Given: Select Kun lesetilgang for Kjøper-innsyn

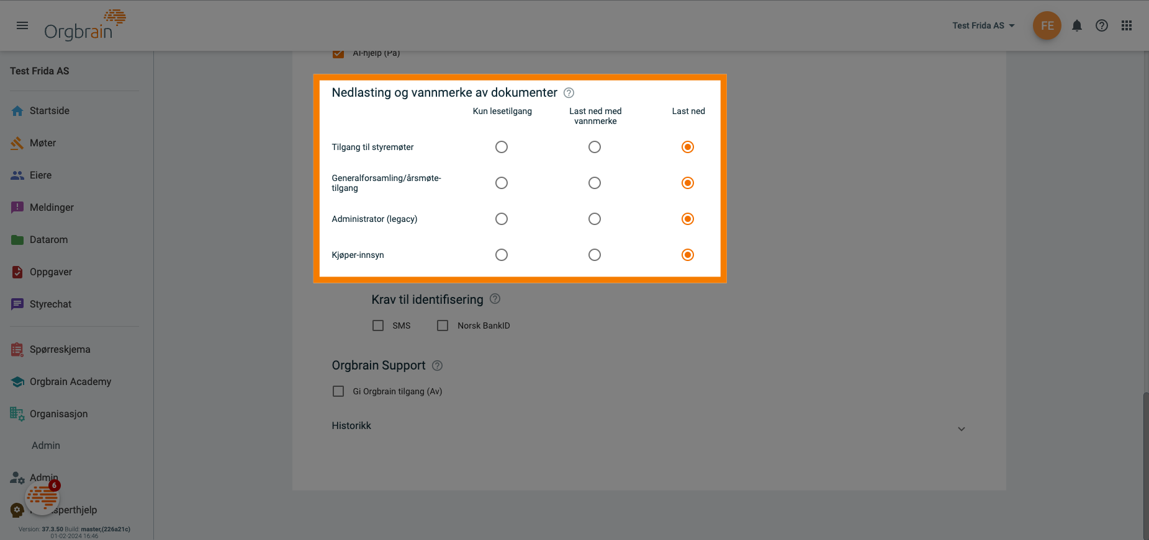Looking at the screenshot, I should (x=502, y=255).
